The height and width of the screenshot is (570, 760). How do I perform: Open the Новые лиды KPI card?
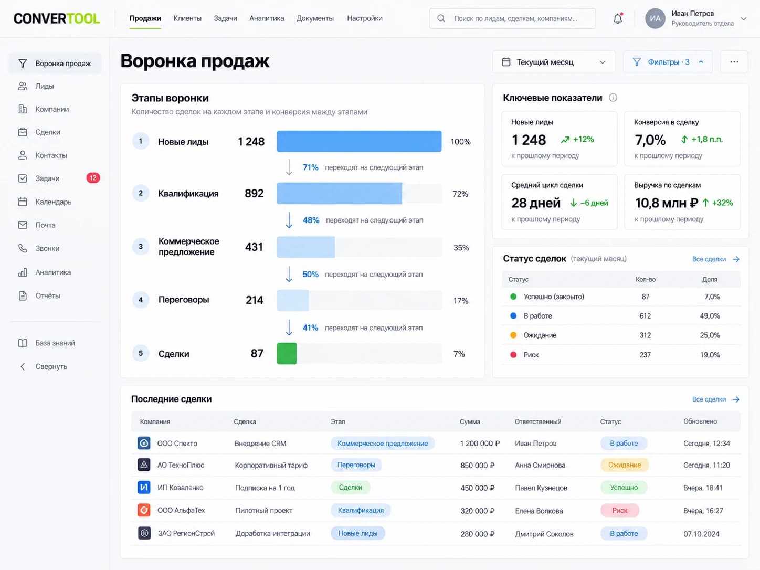coord(560,139)
